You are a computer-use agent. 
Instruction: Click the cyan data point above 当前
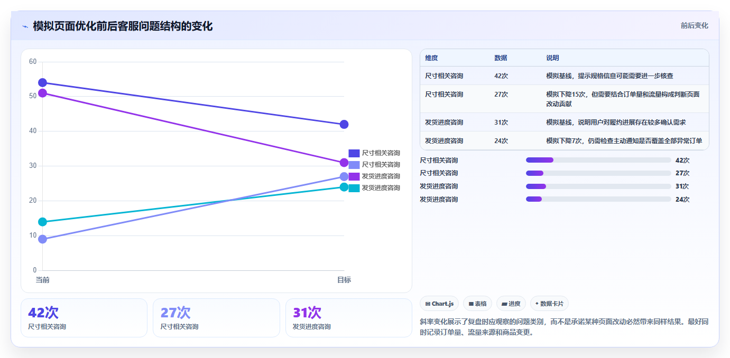43,222
